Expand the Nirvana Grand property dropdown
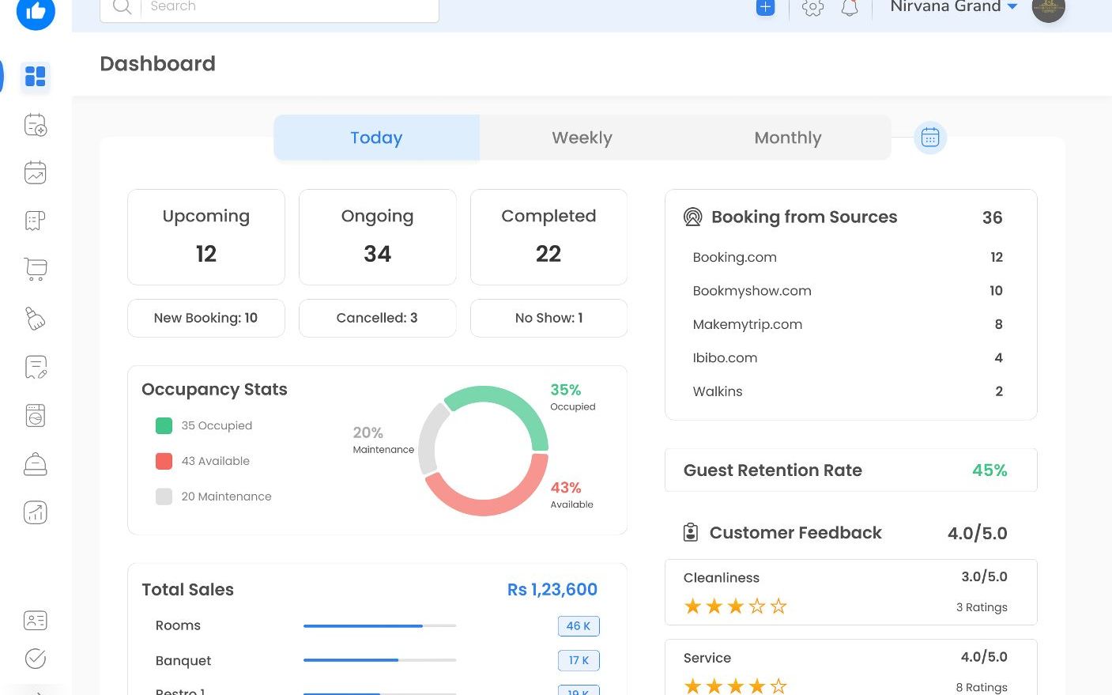 (954, 7)
